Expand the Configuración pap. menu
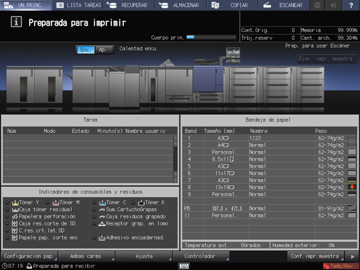Screen dimensions: 360x270 coord(29,256)
